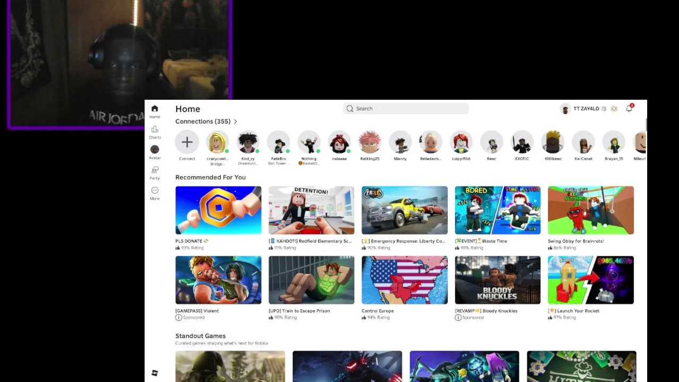Open Standout Games purple-haired character thumbnail
The image size is (679, 382).
tap(465, 366)
